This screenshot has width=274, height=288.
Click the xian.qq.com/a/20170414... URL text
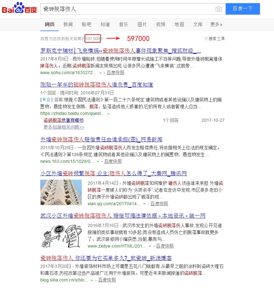coord(114,204)
